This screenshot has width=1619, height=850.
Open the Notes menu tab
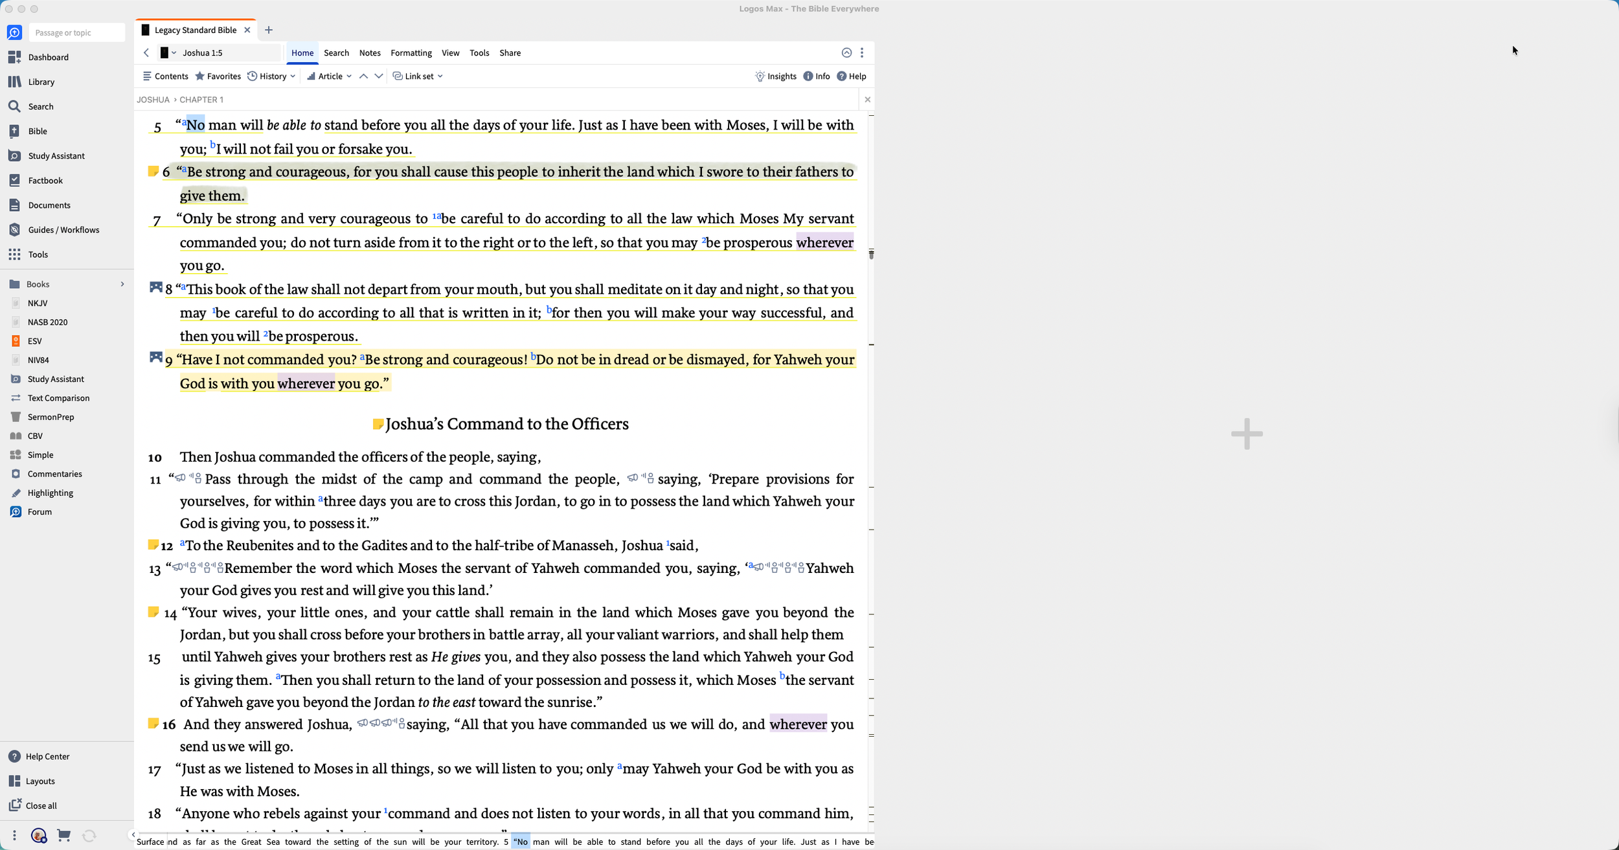point(369,53)
